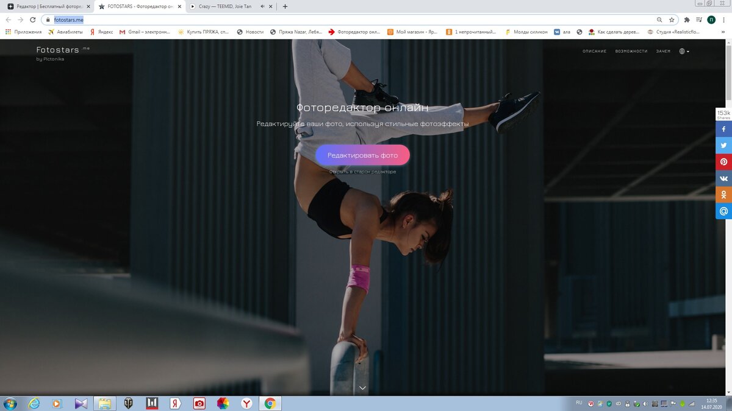
Task: Open the Купить ПРЯЖА bookmark
Action: pyautogui.click(x=204, y=32)
